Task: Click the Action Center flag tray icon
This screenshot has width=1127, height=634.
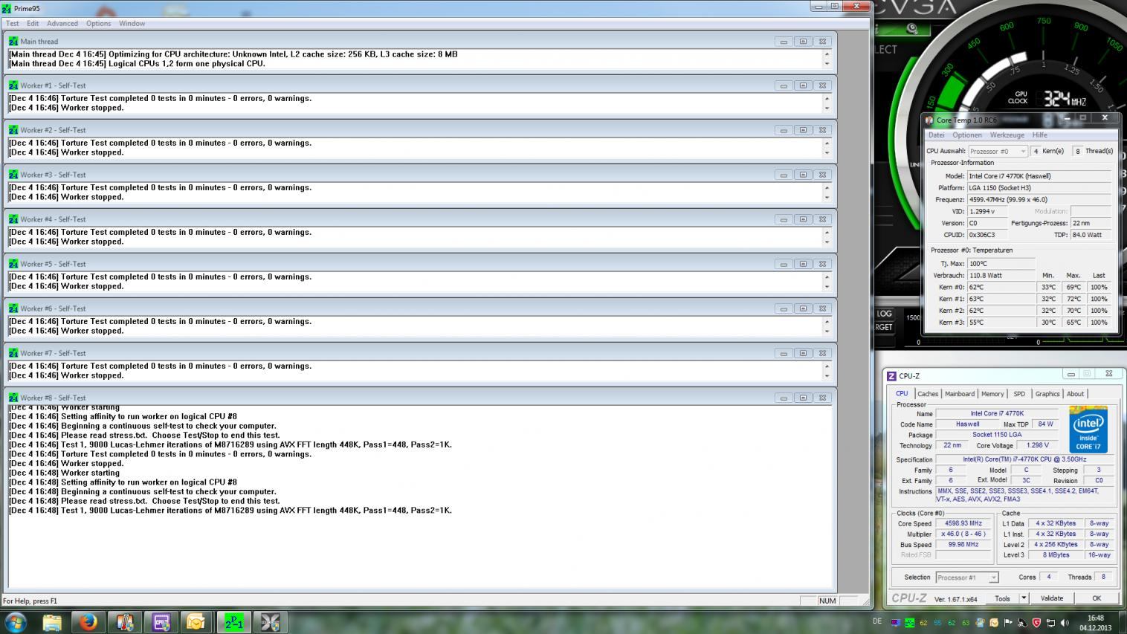Action: [x=1008, y=623]
